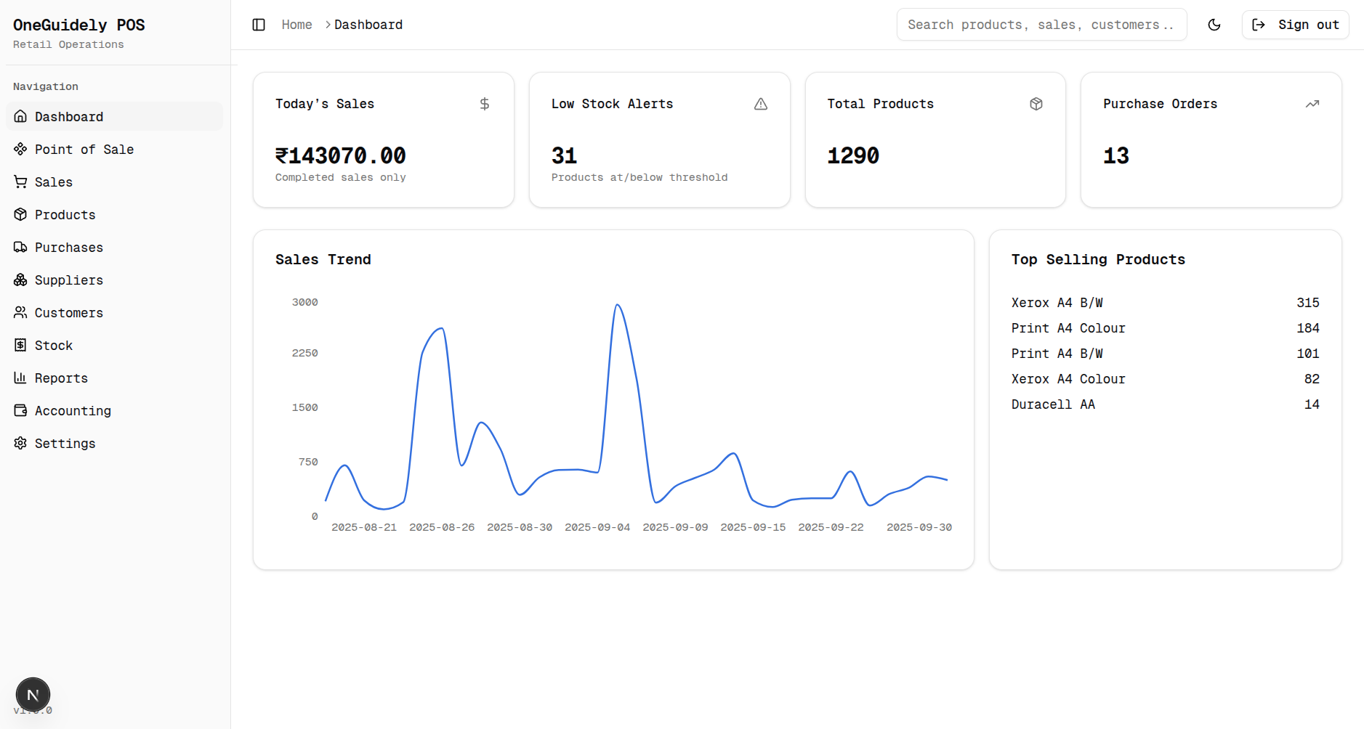Navigate to Home via the breadcrumb link
The image size is (1364, 729).
click(296, 24)
